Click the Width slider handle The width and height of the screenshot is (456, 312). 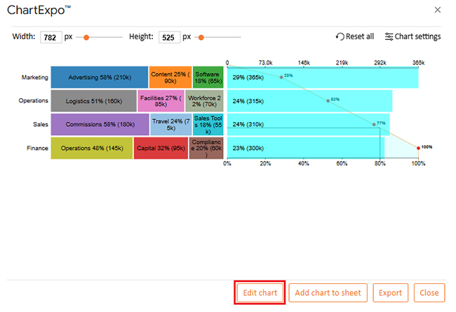86,37
